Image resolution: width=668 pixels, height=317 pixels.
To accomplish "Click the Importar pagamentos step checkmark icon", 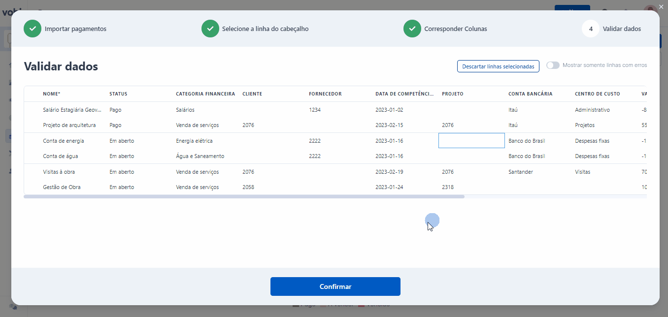I will click(x=33, y=29).
